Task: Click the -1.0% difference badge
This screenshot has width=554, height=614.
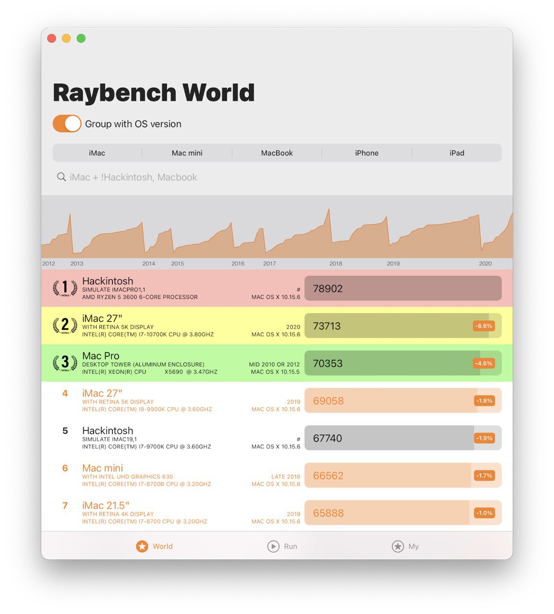Action: [484, 513]
